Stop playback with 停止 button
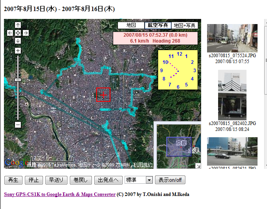The height and width of the screenshot is (209, 267). click(x=34, y=180)
